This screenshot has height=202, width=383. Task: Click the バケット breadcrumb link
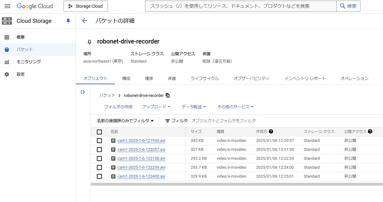pos(107,95)
